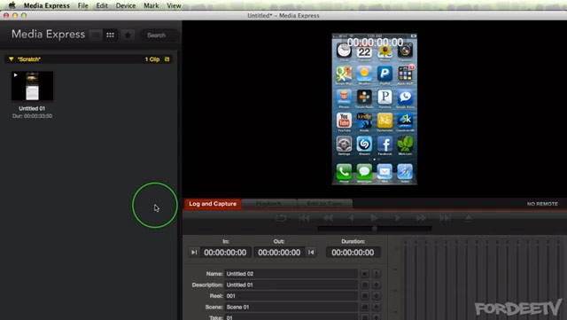Toggle the favorites star filter button
Viewport: 567px width, 320px height.
128,35
